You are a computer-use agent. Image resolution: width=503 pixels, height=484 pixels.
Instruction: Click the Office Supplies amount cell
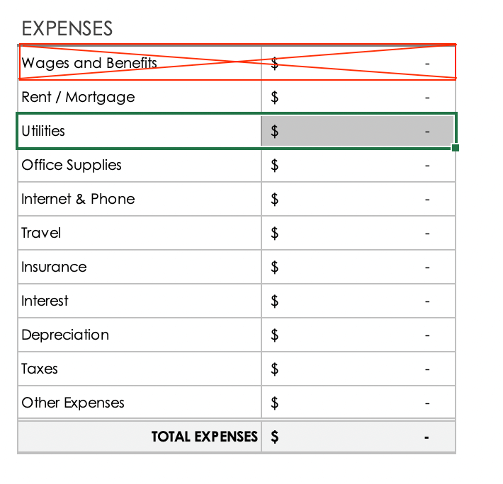[x=358, y=165]
